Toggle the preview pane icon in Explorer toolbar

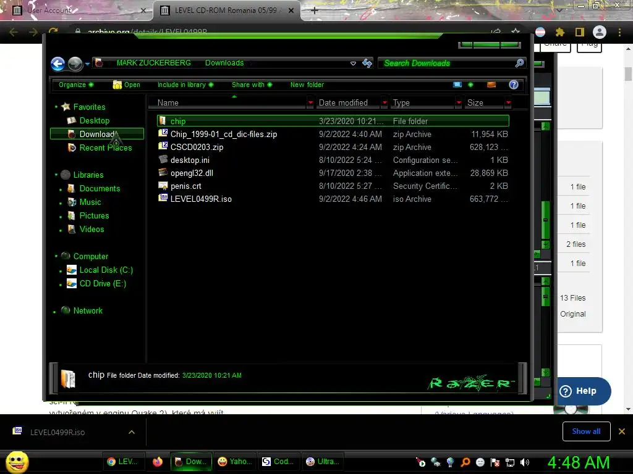(491, 85)
